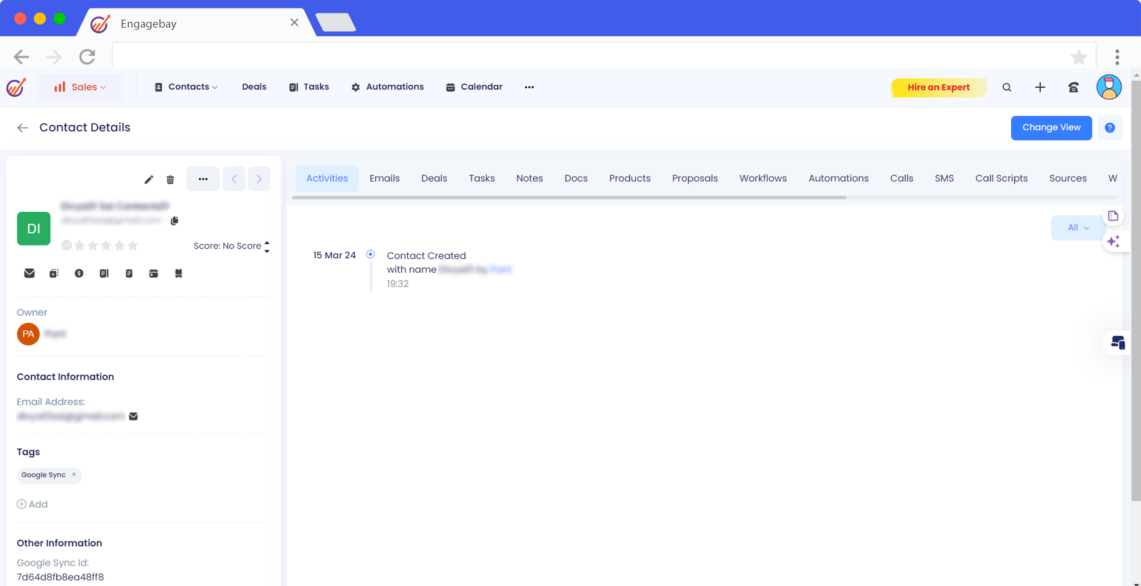Click the dollar sign add deal icon
Image resolution: width=1141 pixels, height=586 pixels.
coord(79,273)
